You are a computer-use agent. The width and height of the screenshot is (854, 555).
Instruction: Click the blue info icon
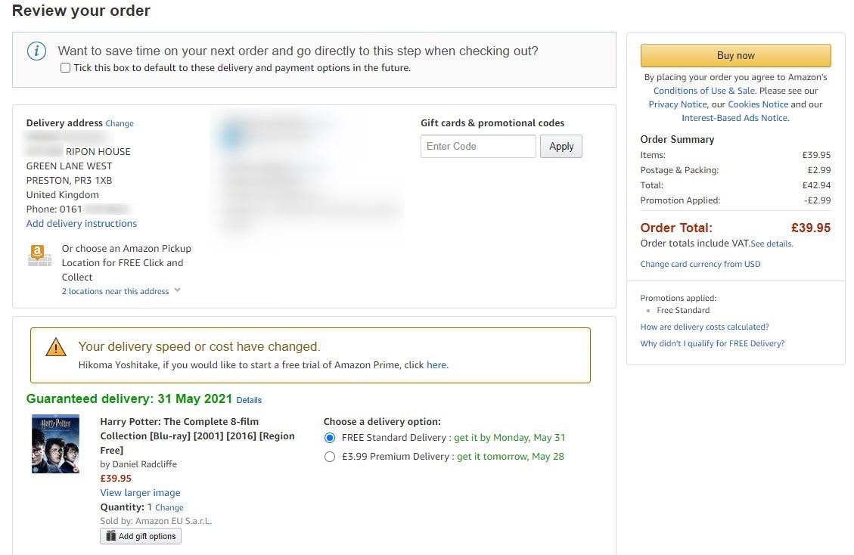pos(36,51)
